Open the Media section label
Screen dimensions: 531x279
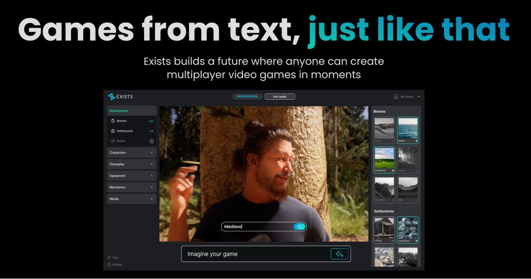point(114,199)
